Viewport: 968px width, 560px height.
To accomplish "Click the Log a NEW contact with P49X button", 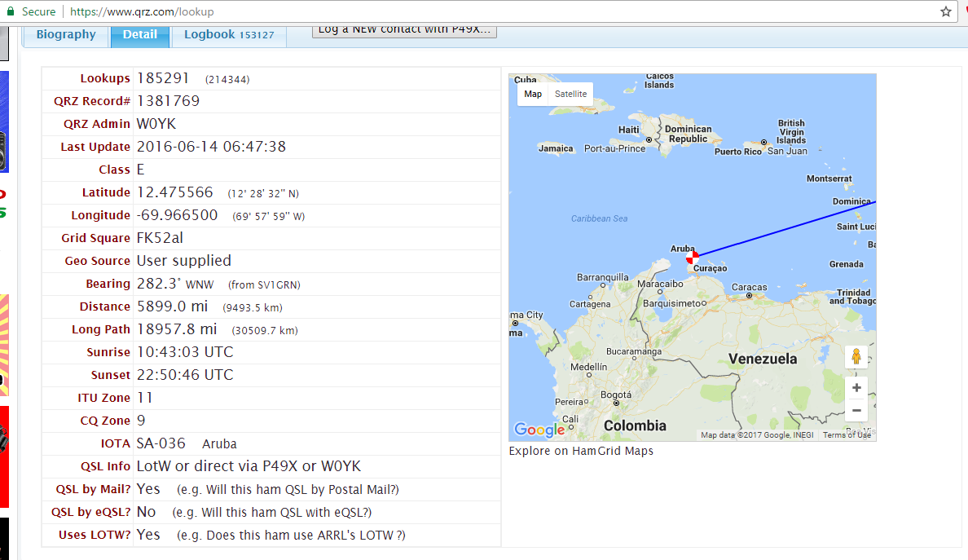I will point(404,30).
